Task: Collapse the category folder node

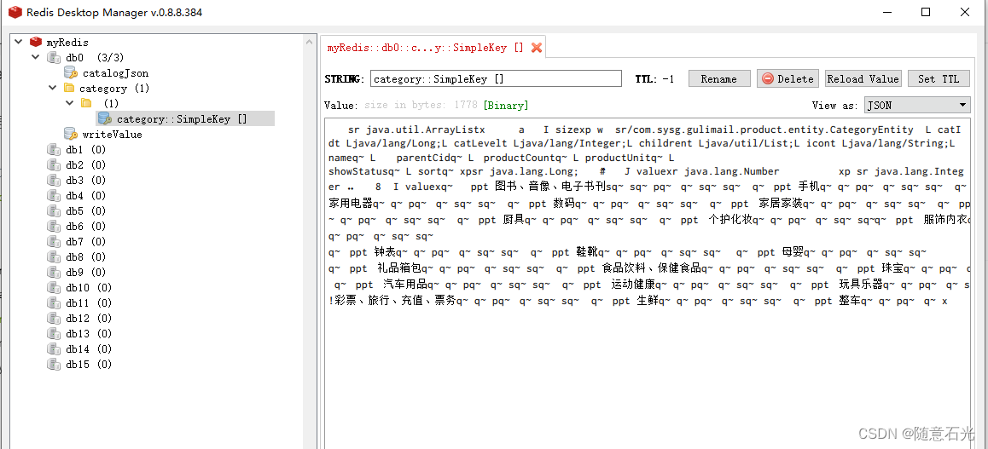Action: coord(53,88)
